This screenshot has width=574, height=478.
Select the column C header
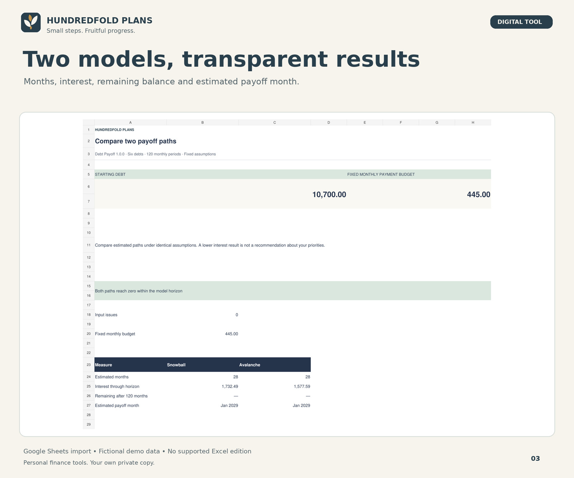click(275, 123)
